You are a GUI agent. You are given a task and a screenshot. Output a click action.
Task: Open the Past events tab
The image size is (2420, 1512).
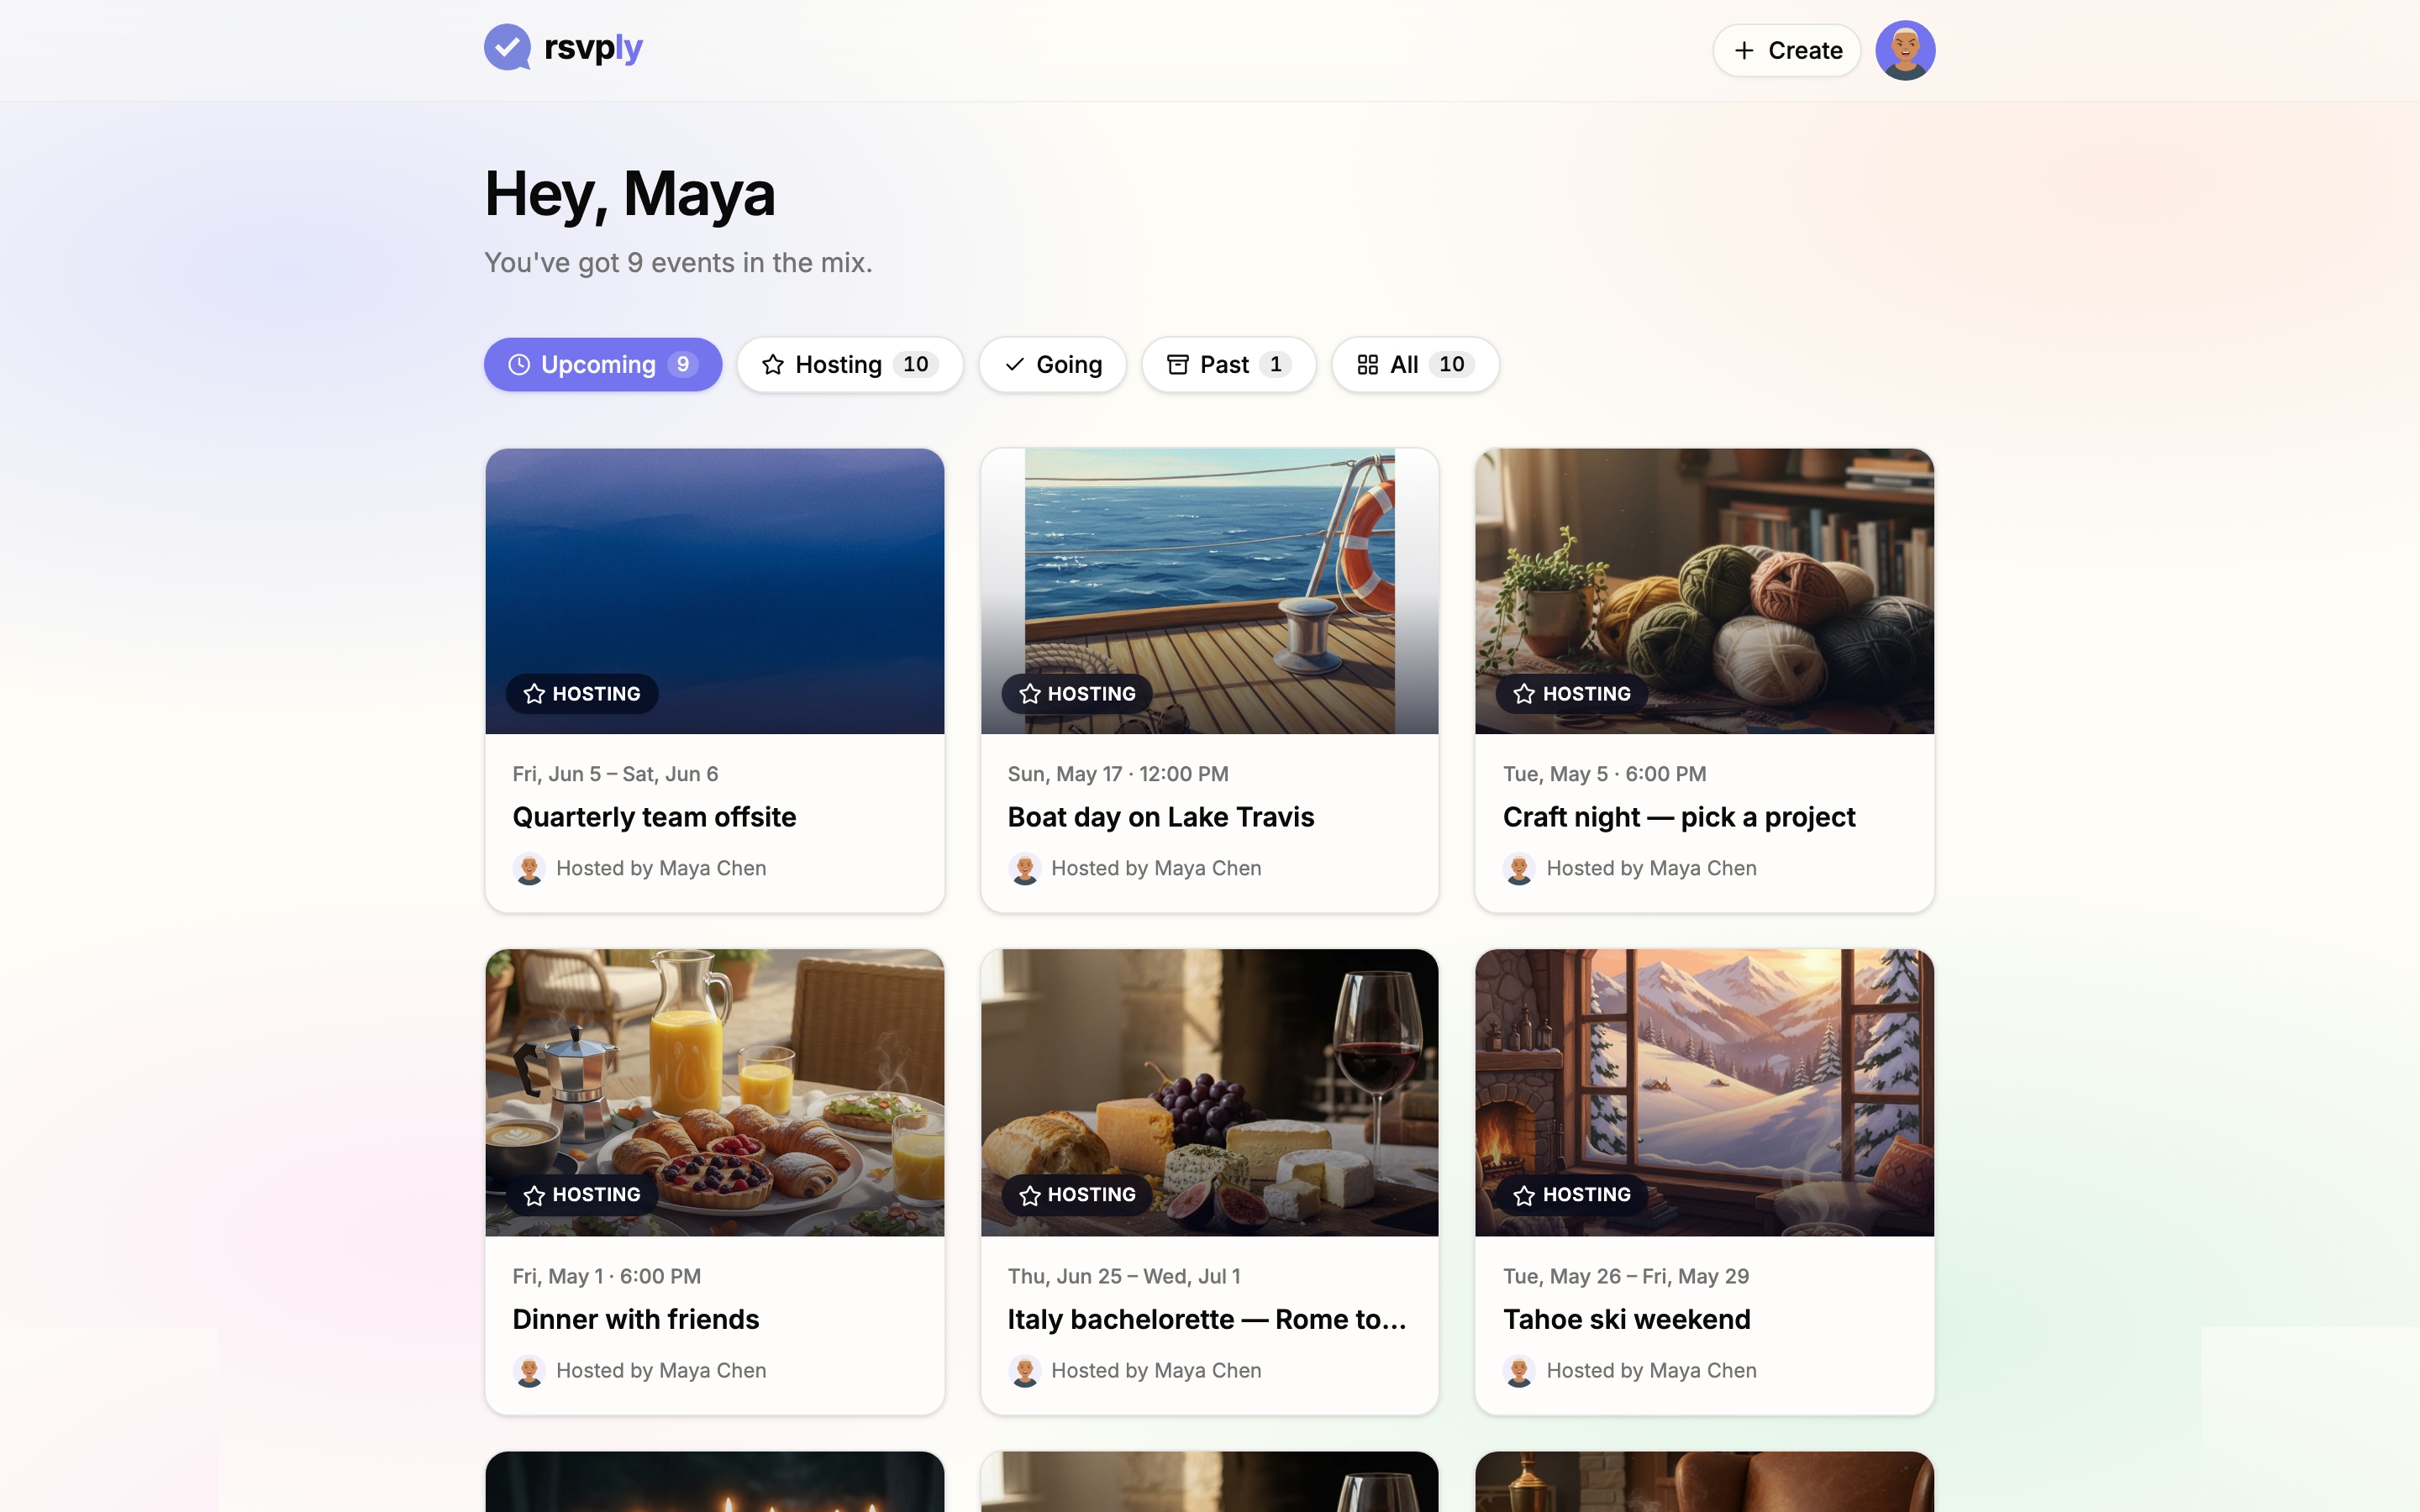pyautogui.click(x=1228, y=364)
